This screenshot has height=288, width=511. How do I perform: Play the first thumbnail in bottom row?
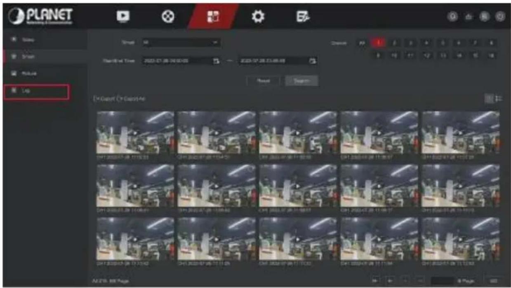pyautogui.click(x=135, y=239)
